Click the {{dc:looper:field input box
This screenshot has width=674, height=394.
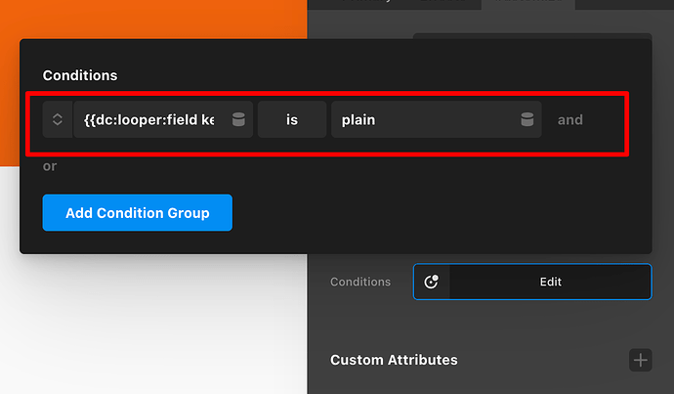point(149,119)
